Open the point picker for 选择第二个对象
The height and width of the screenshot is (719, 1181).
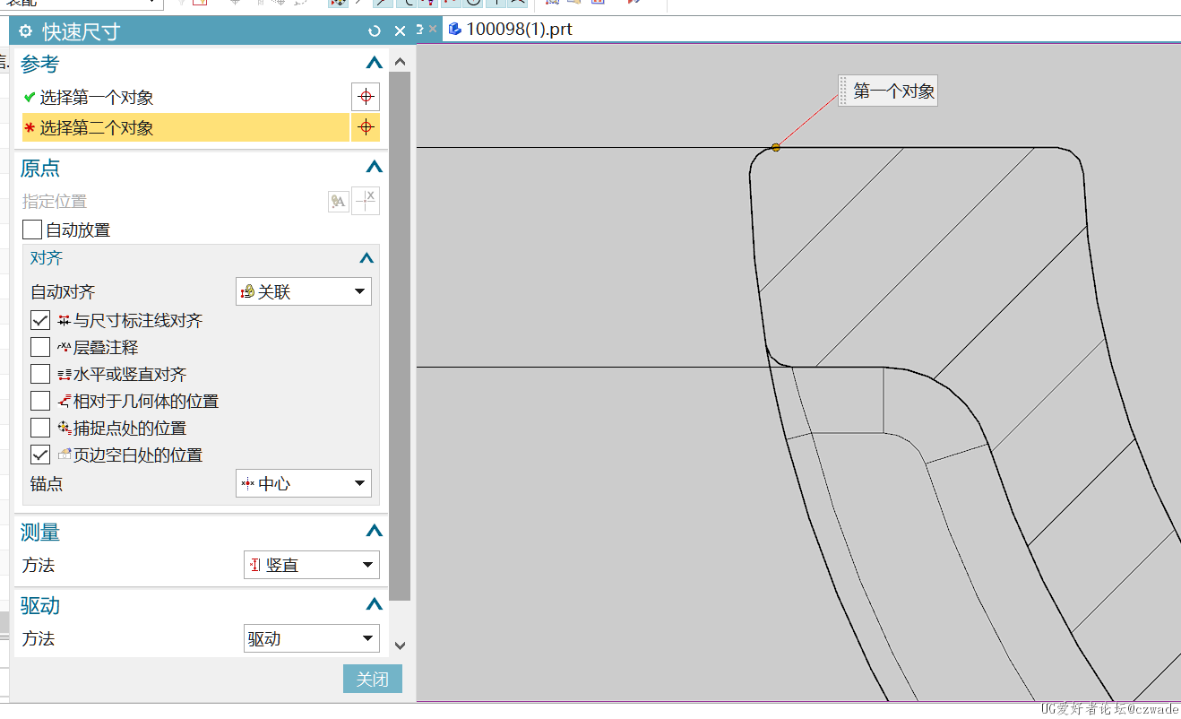365,127
